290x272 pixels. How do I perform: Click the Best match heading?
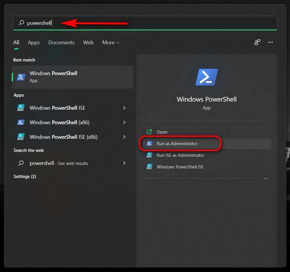pyautogui.click(x=24, y=60)
